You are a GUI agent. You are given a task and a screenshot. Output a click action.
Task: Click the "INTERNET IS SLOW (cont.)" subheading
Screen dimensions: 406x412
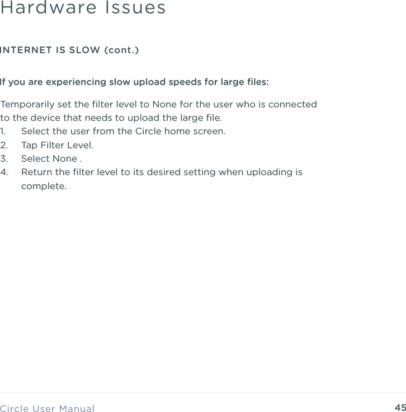click(70, 51)
